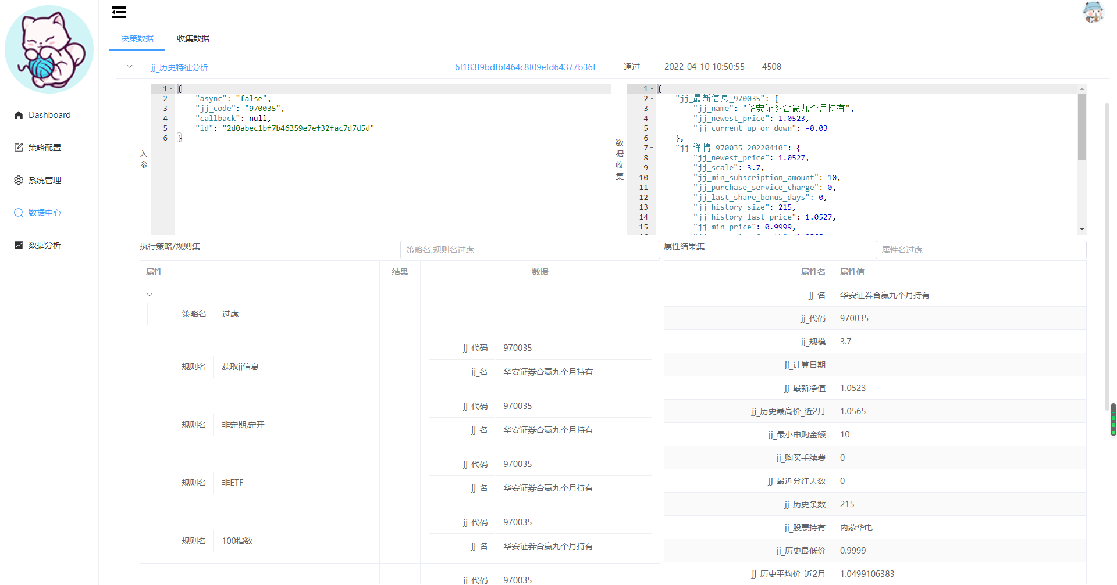1117x585 pixels.
Task: Click the 数据 column header
Action: [540, 272]
